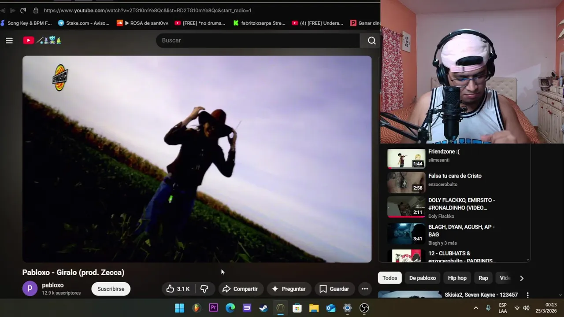
Task: Open the YouTube hamburger guide menu
Action: point(9,41)
